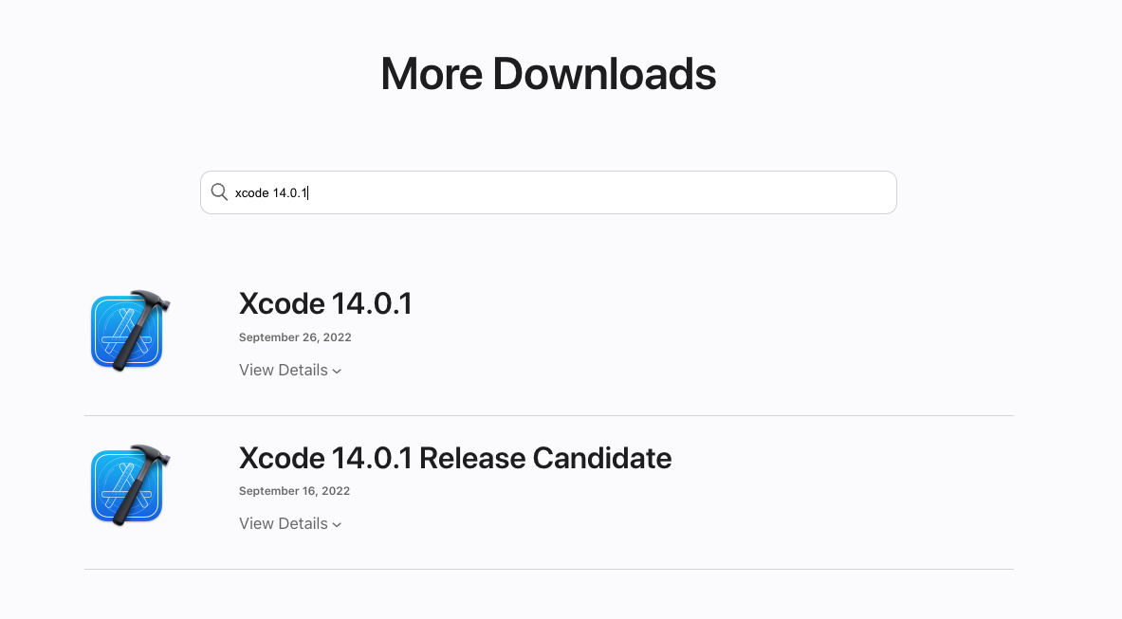Click the September 16, 2022 release date

(x=294, y=491)
